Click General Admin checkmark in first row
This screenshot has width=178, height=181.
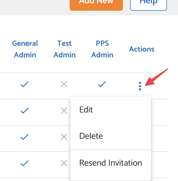click(x=25, y=85)
